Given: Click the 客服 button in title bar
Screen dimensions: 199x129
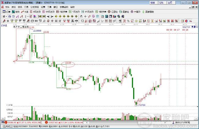Looking at the screenshot, I should 153,2.
